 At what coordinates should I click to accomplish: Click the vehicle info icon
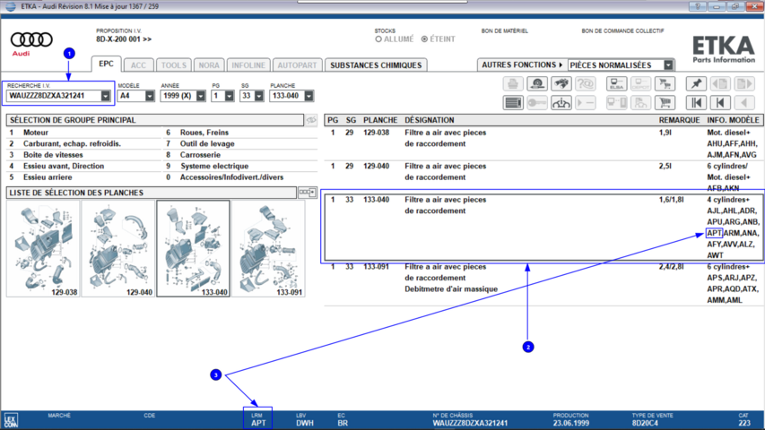pos(561,103)
